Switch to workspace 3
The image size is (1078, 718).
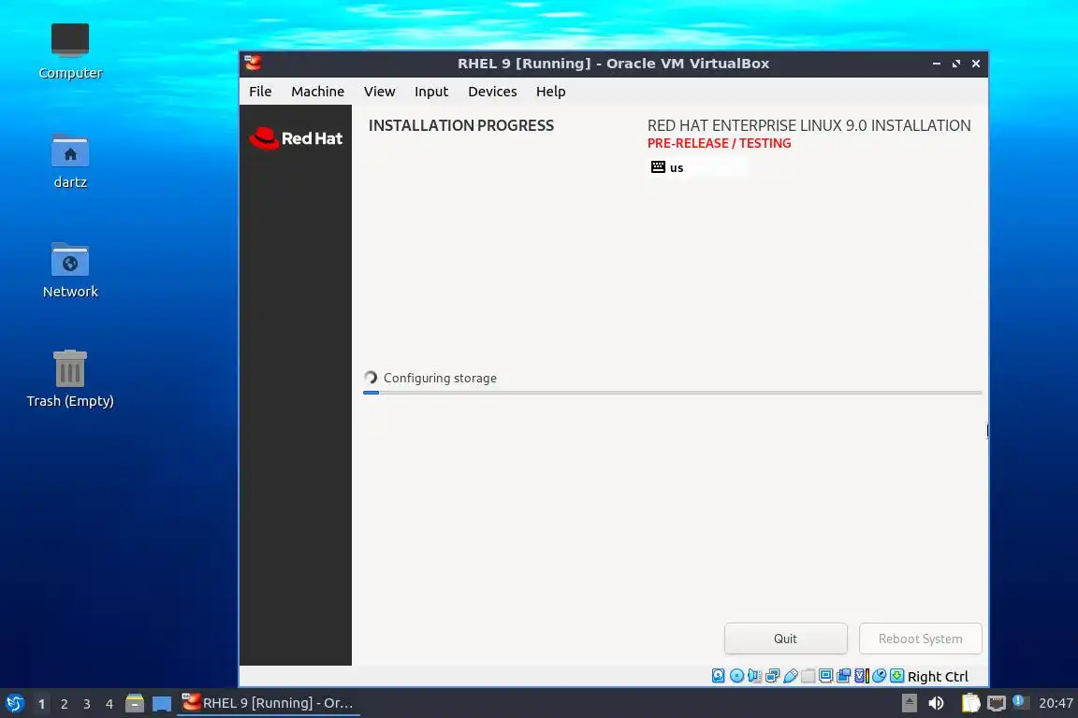pyautogui.click(x=87, y=704)
